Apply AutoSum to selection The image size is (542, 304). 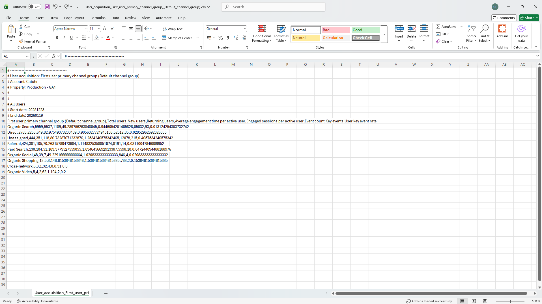tap(447, 27)
